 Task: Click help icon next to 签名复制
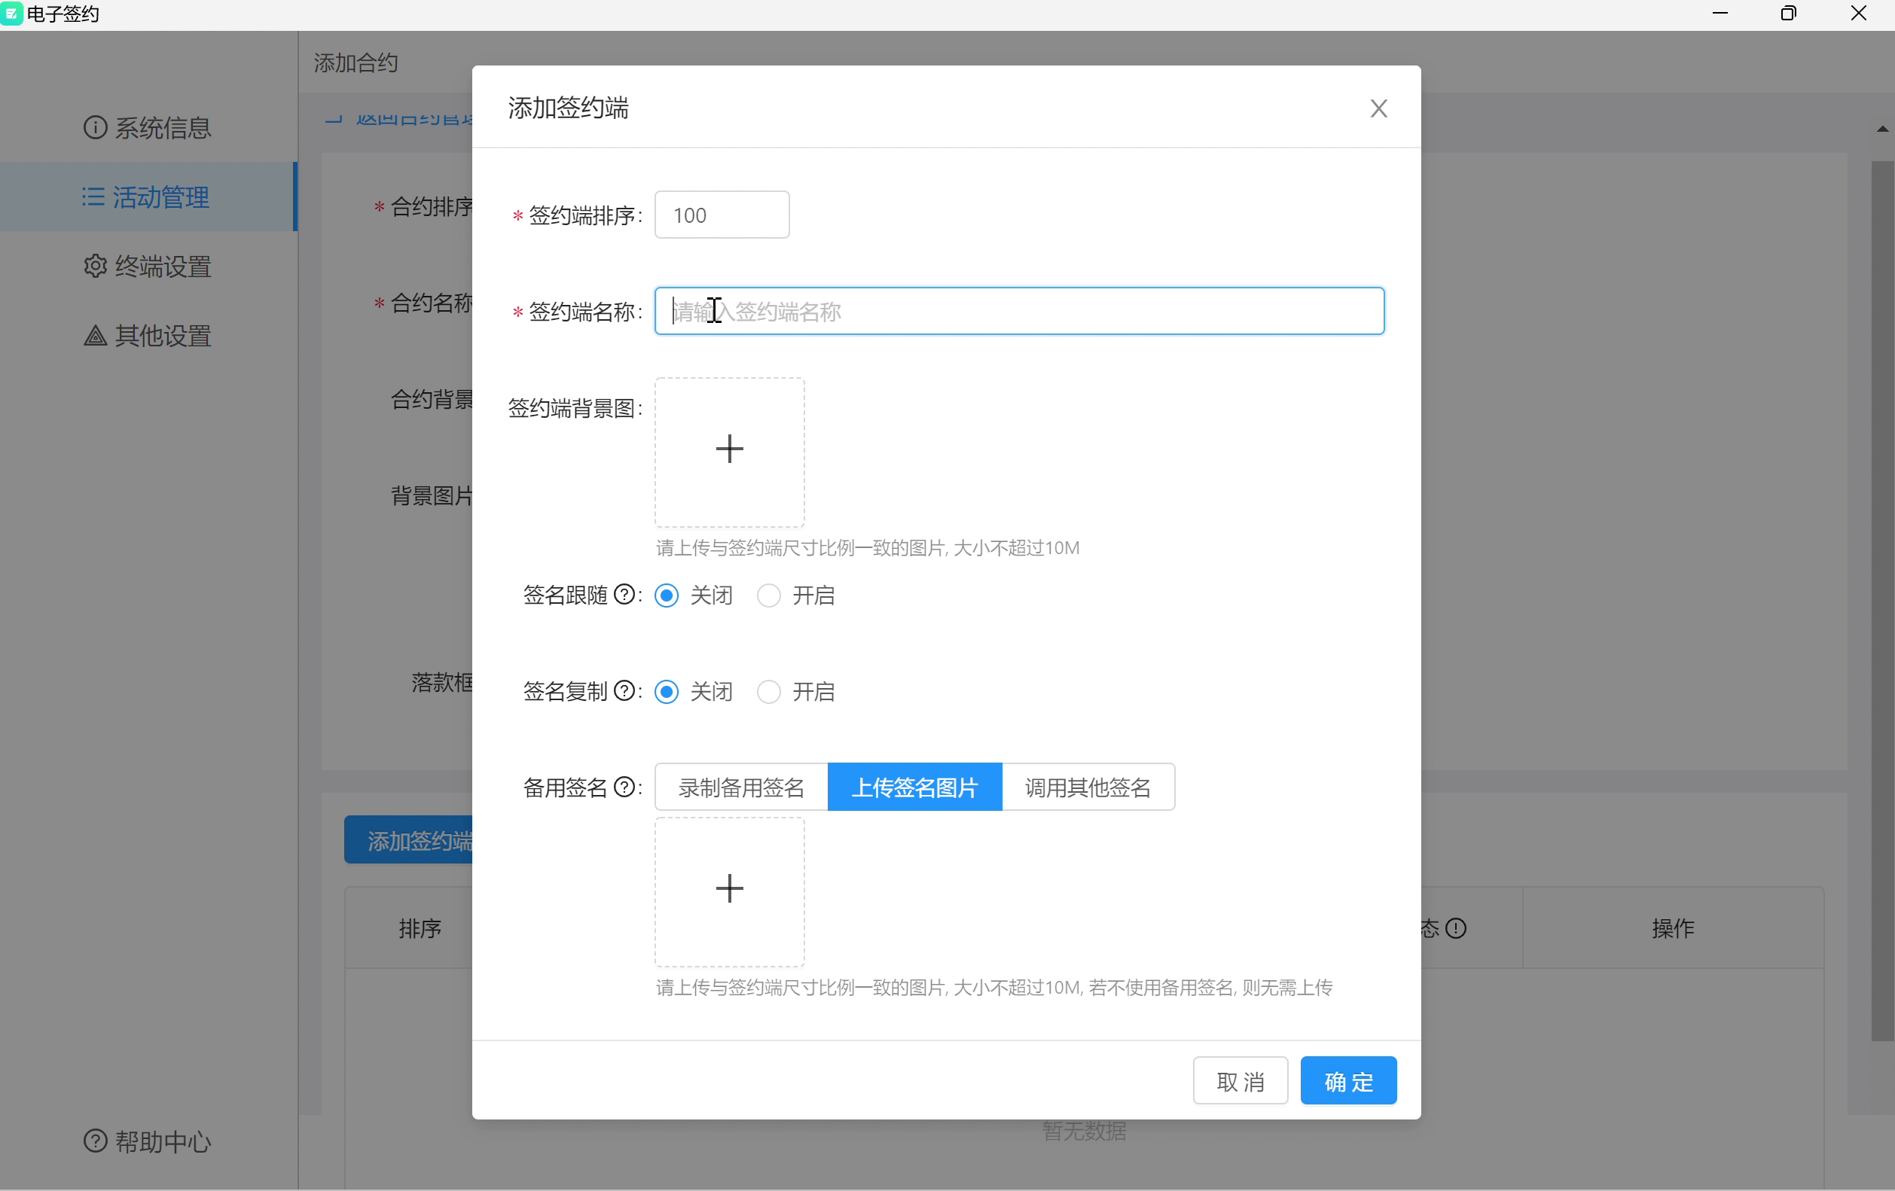pyautogui.click(x=624, y=690)
